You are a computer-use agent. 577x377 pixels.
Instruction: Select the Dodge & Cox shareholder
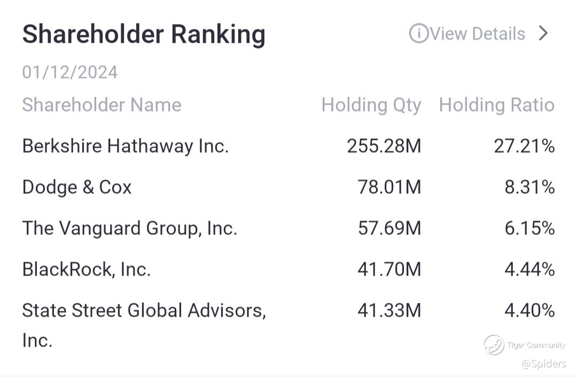click(x=77, y=187)
